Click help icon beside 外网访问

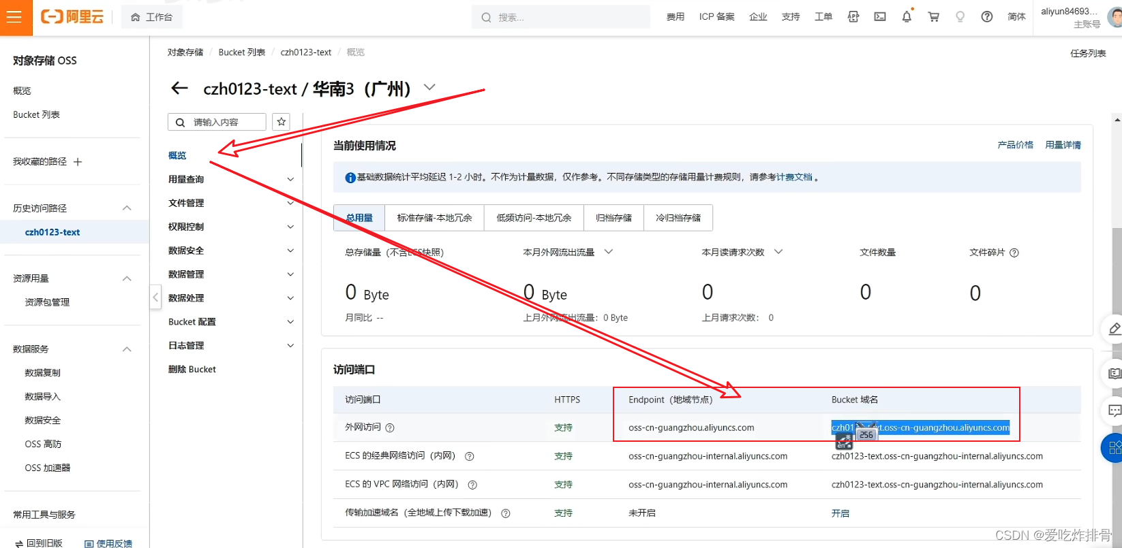click(x=390, y=428)
